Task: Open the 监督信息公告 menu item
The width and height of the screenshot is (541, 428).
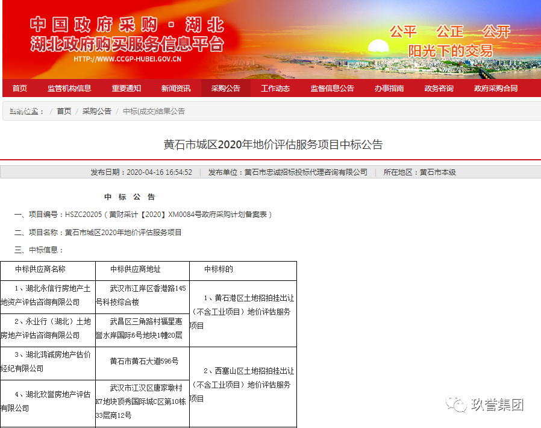Action: (x=333, y=87)
